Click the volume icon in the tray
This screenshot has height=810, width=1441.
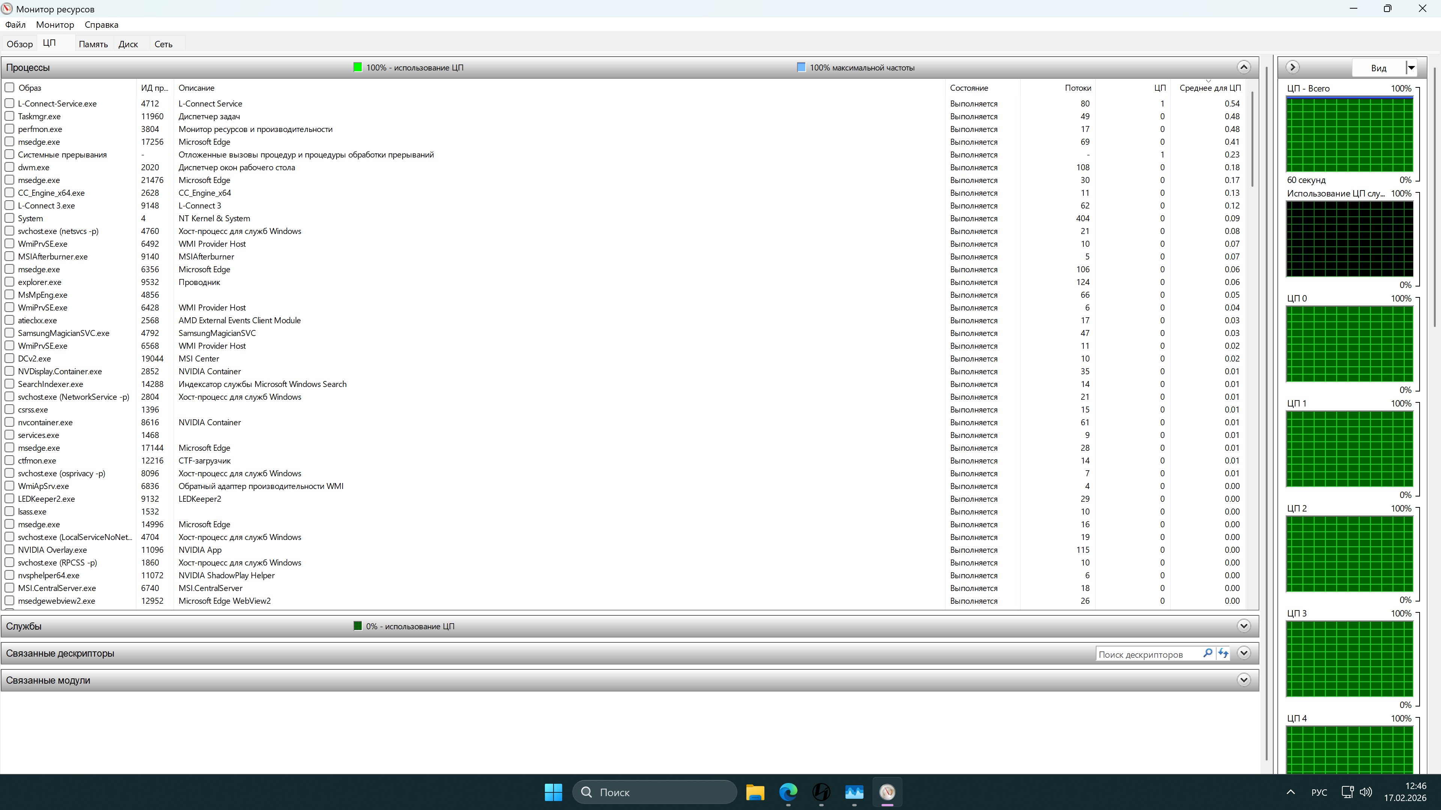tap(1366, 792)
